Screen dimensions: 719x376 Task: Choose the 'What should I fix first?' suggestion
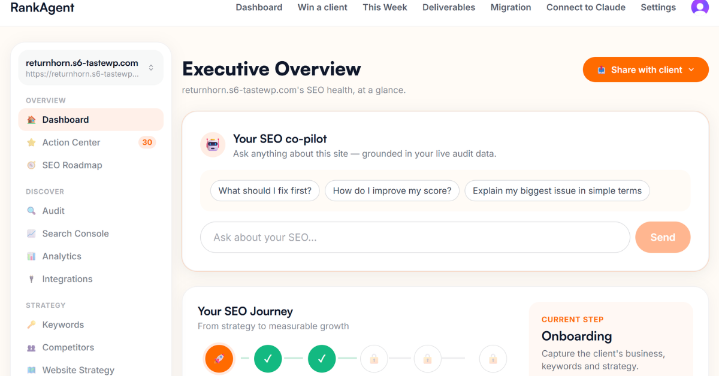point(265,191)
